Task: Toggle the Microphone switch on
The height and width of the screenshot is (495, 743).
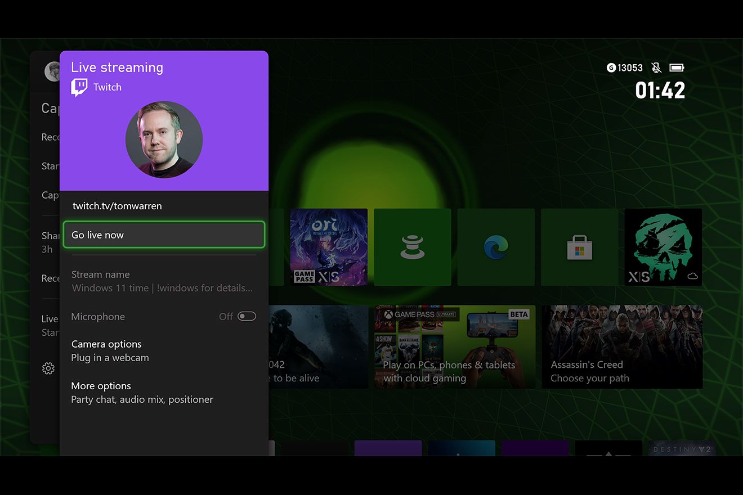Action: pos(246,316)
